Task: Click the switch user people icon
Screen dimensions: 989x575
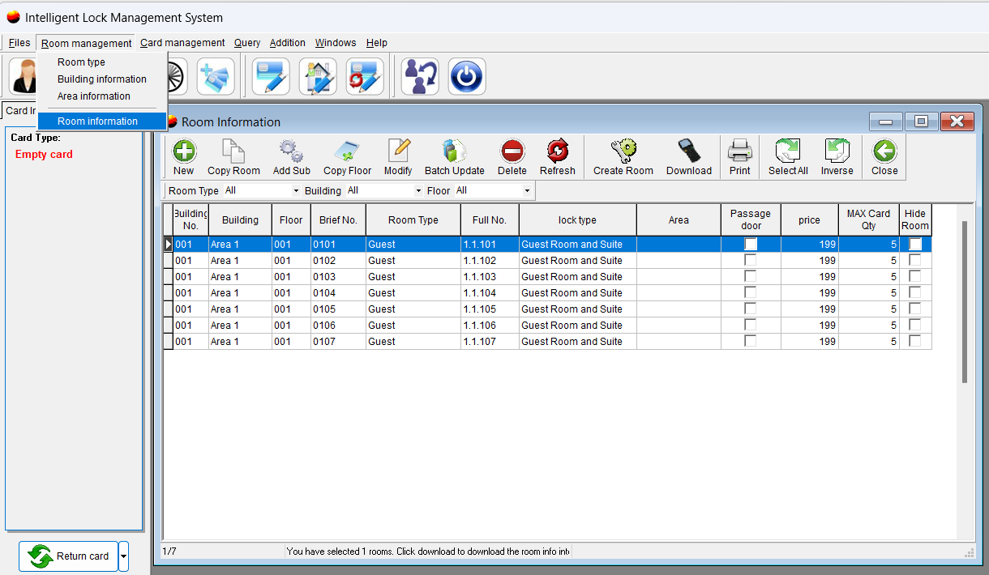Action: click(420, 77)
